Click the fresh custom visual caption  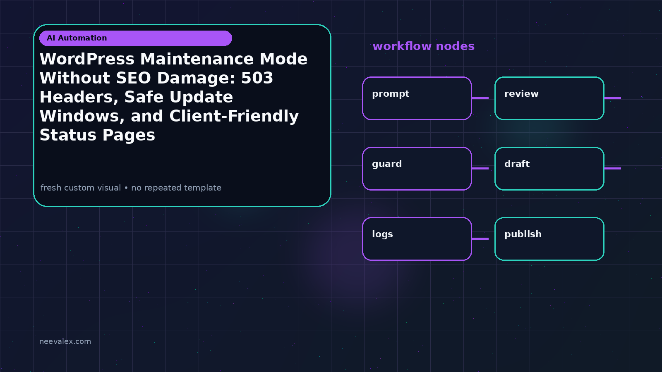click(131, 188)
